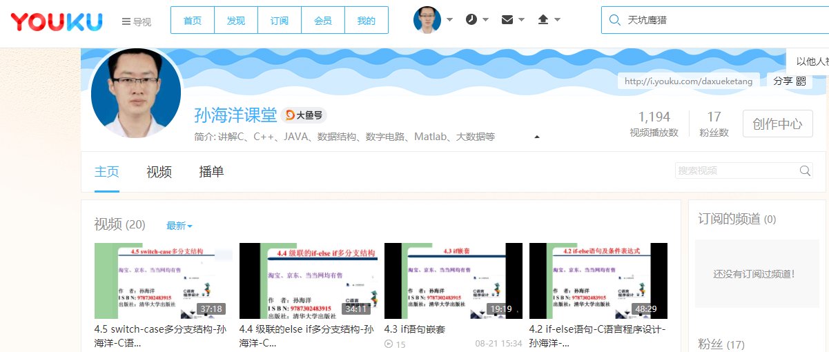
Task: Go to 我的 in top navigation
Action: [367, 21]
